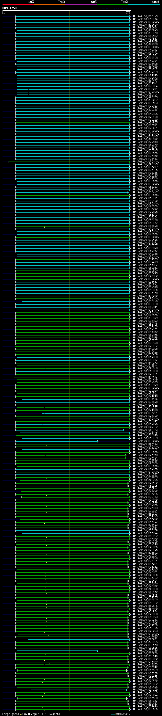Click hit label UniRef100_C0H8E8
162x716 pixels.
[x=145, y=371]
